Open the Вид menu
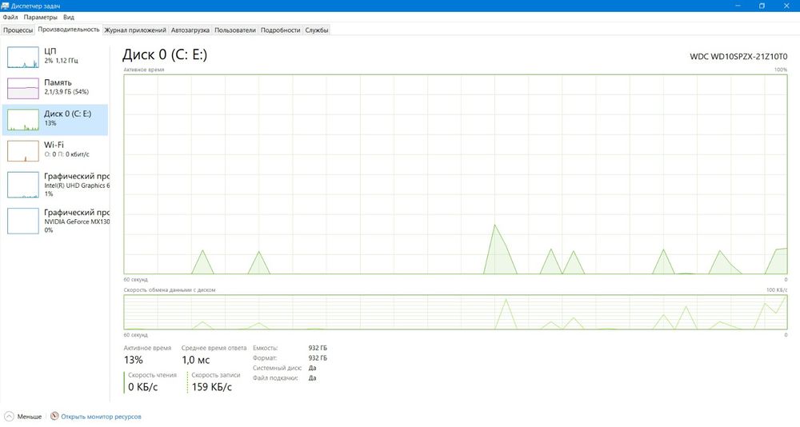The height and width of the screenshot is (427, 800). click(x=68, y=17)
